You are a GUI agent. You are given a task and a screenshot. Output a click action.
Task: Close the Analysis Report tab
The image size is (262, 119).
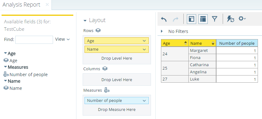[47, 5]
